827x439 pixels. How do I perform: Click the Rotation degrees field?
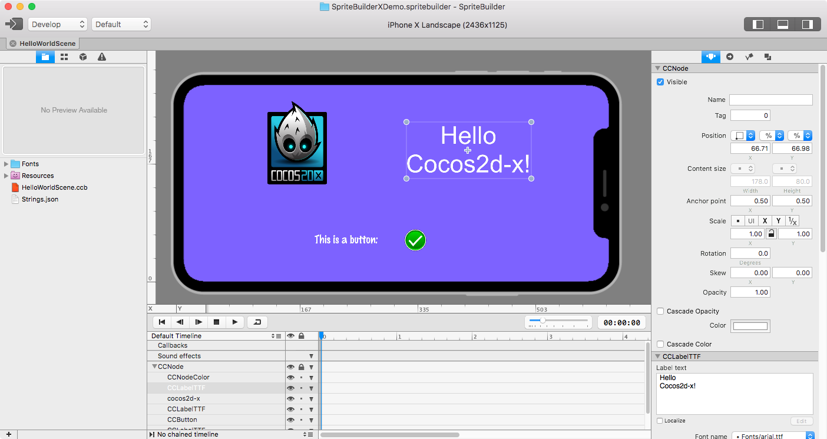[750, 253]
